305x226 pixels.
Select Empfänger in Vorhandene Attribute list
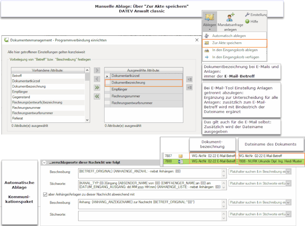[48, 92]
